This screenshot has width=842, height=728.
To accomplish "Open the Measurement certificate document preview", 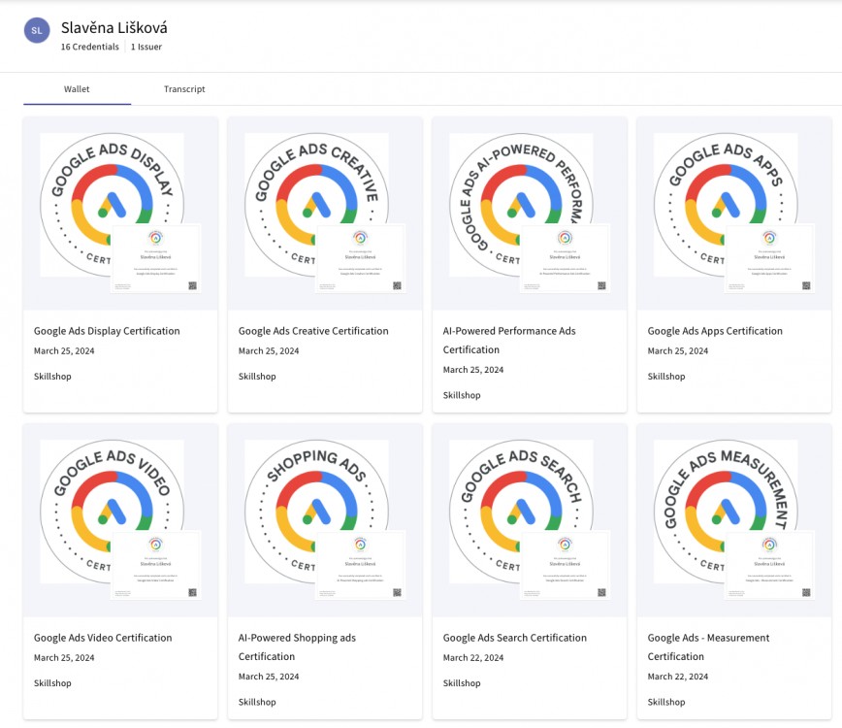I will pyautogui.click(x=769, y=565).
